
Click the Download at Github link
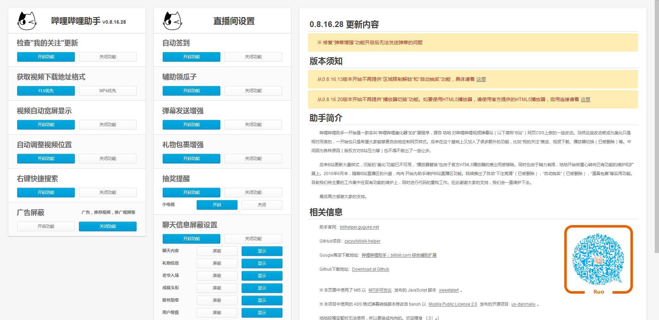point(371,269)
